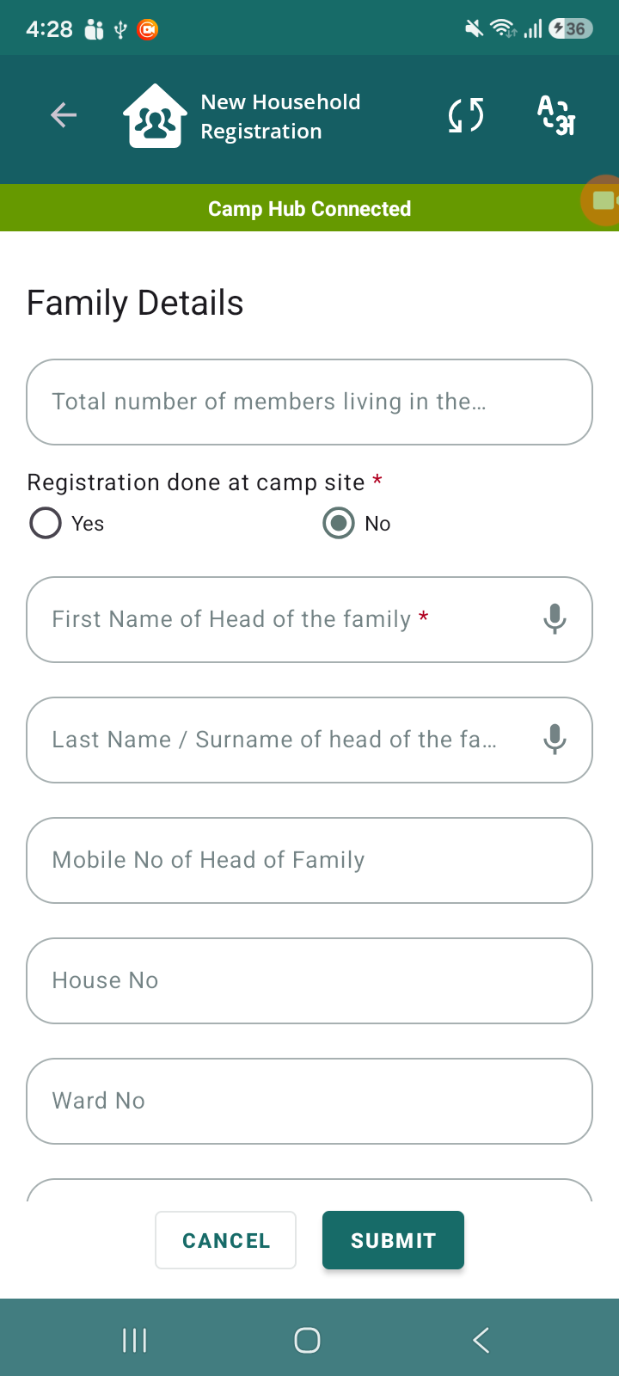This screenshot has height=1376, width=619.
Task: Focus the Ward No field
Action: [x=309, y=1101]
